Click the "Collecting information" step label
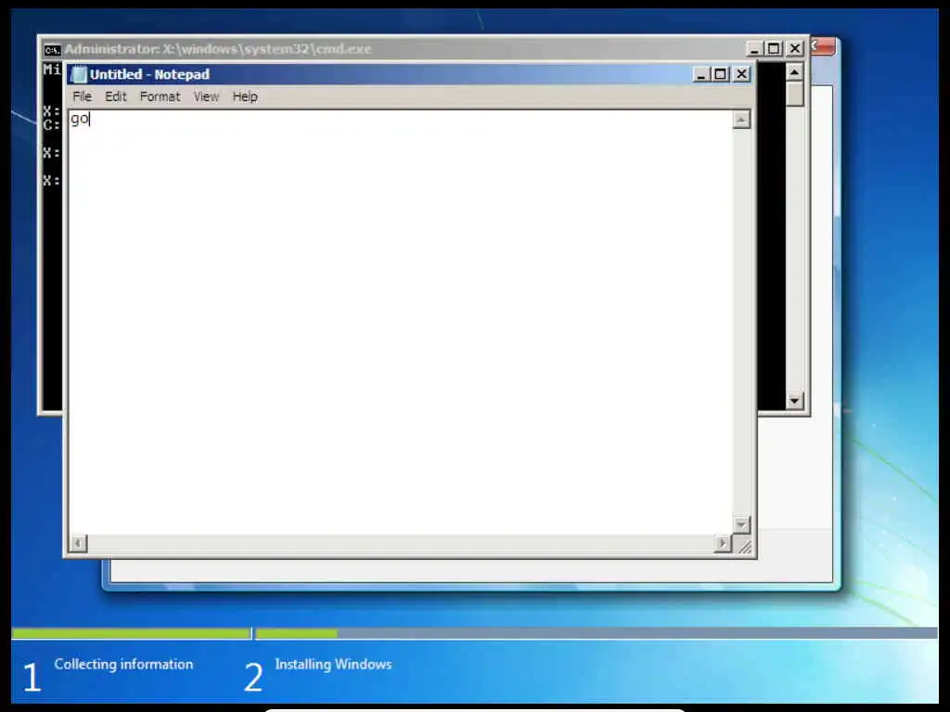This screenshot has width=950, height=712. point(123,664)
